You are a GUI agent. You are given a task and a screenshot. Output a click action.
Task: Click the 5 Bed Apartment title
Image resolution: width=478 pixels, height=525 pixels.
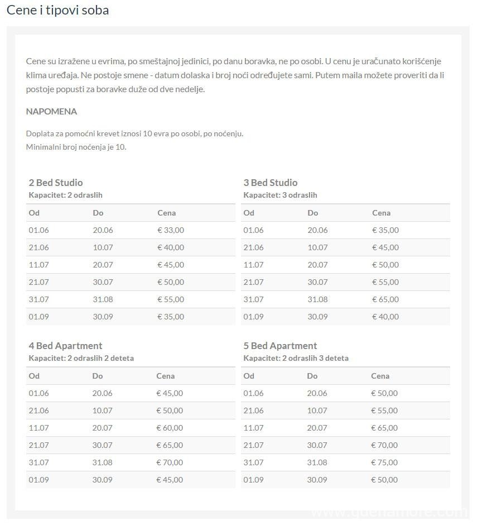(280, 346)
